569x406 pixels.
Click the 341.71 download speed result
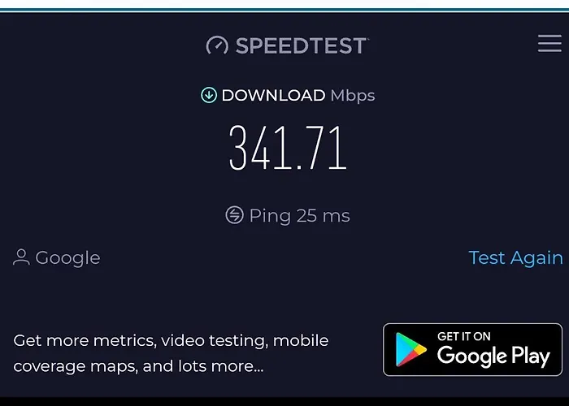(288, 148)
